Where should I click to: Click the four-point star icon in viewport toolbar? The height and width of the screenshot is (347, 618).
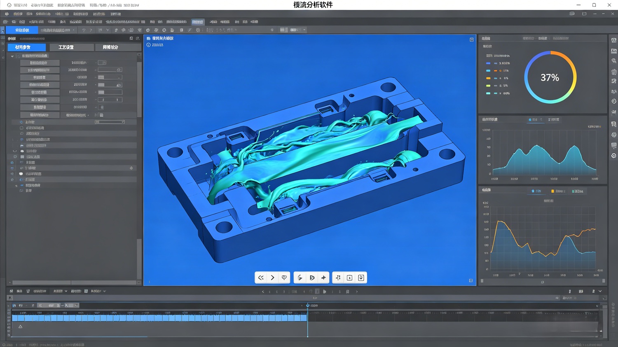(x=323, y=278)
